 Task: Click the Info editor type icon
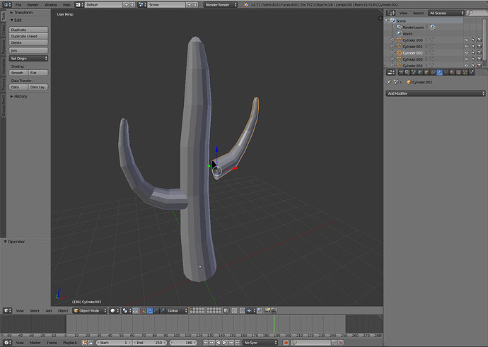tap(7, 5)
